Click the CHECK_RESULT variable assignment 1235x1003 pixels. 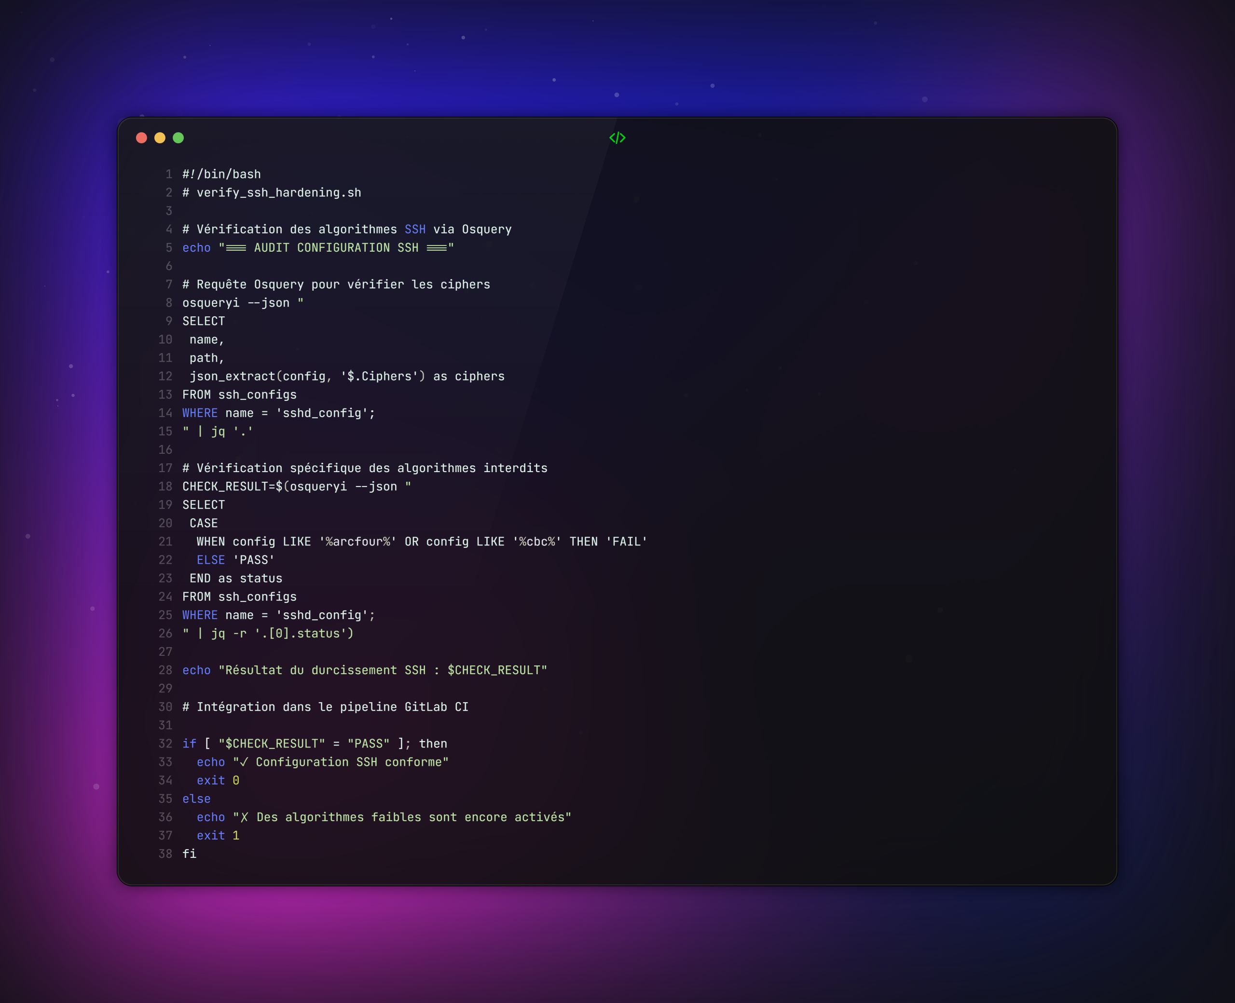click(x=225, y=487)
